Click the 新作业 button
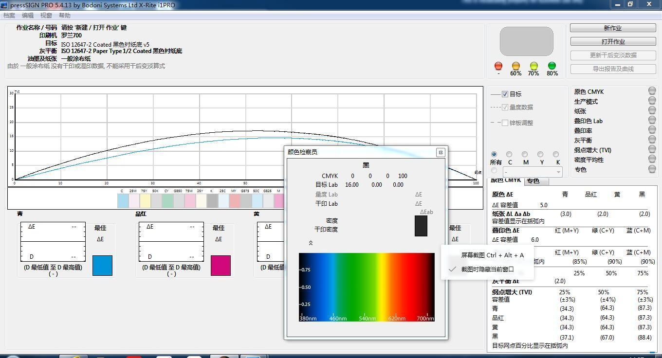The width and height of the screenshot is (662, 358). click(x=613, y=28)
